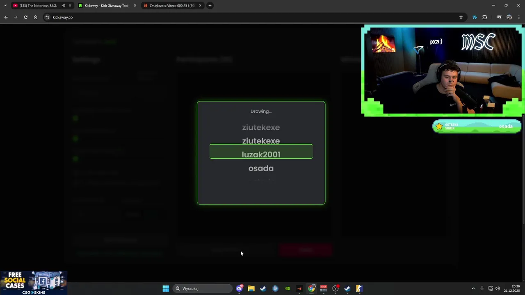This screenshot has height=295, width=525.
Task: Open Voicemeeter from taskbar
Action: [x=323, y=288]
